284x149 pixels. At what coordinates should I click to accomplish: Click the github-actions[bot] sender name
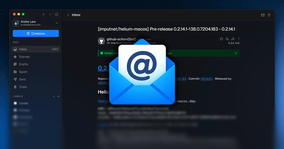pyautogui.click(x=121, y=39)
